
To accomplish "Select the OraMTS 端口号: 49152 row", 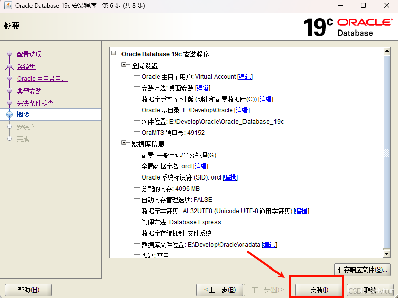I will click(x=173, y=133).
